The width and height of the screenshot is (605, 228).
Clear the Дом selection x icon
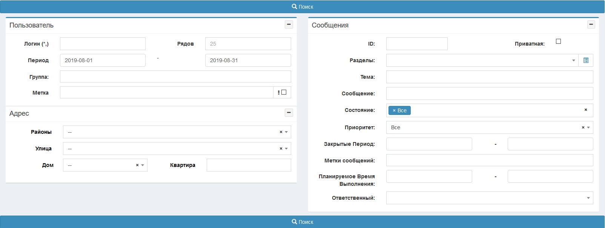pos(137,165)
